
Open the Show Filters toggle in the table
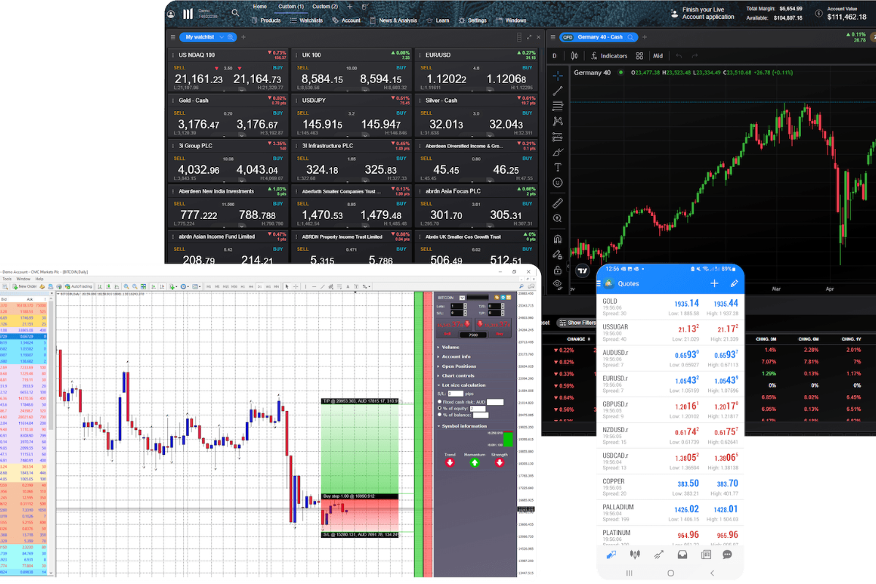click(577, 323)
